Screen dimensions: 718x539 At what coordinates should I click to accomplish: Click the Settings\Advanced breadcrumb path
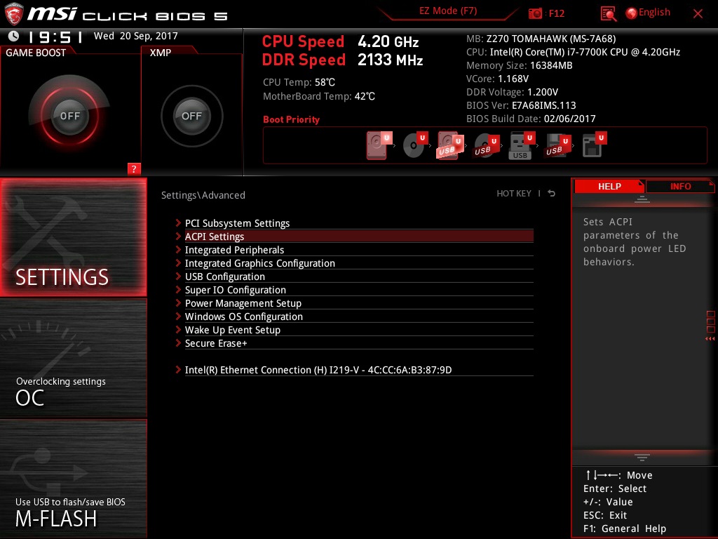[203, 195]
